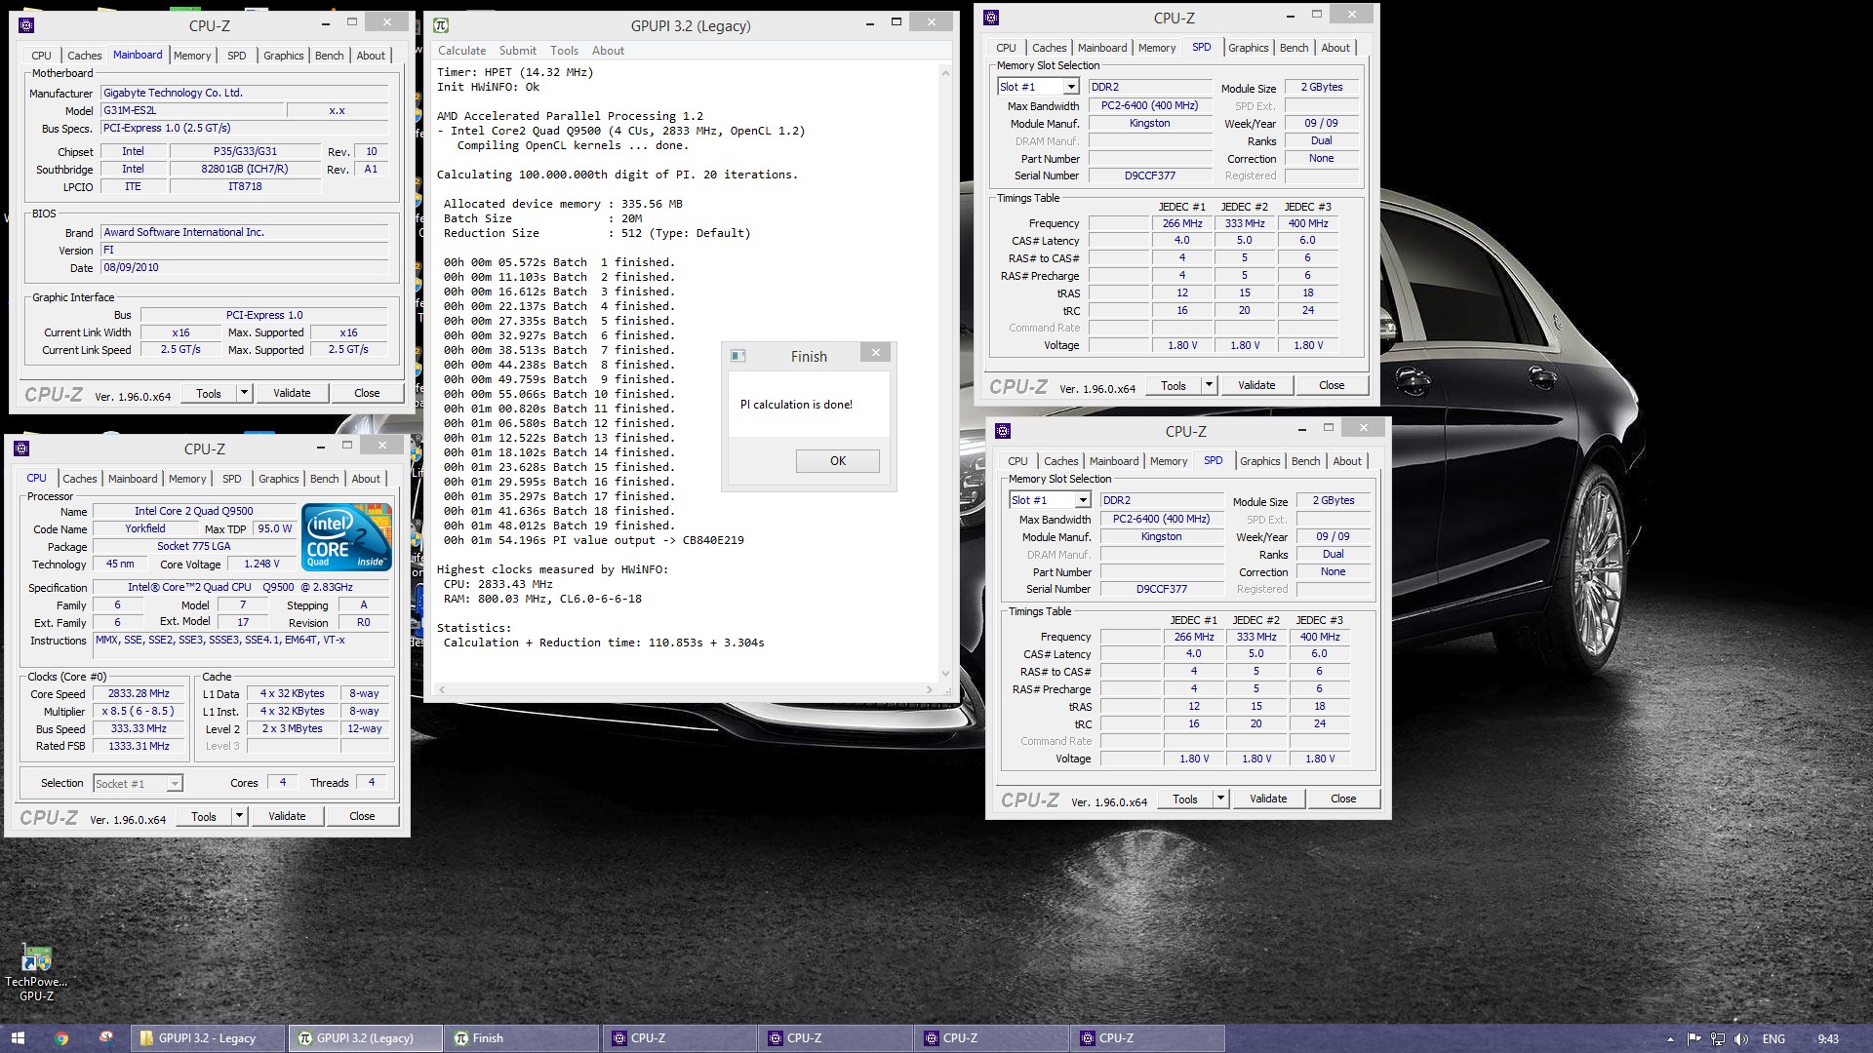1873x1053 pixels.
Task: Select Bench tab in lower SPD window
Action: click(1305, 461)
